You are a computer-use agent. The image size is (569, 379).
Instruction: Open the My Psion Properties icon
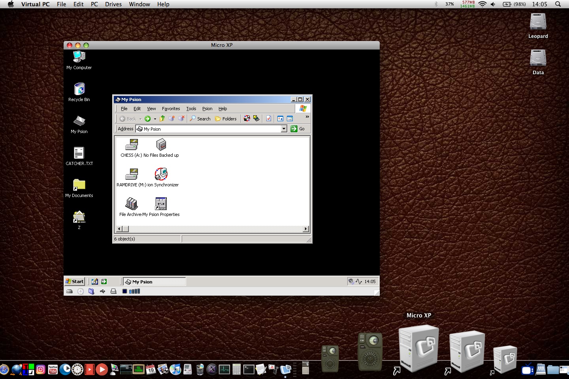point(161,204)
